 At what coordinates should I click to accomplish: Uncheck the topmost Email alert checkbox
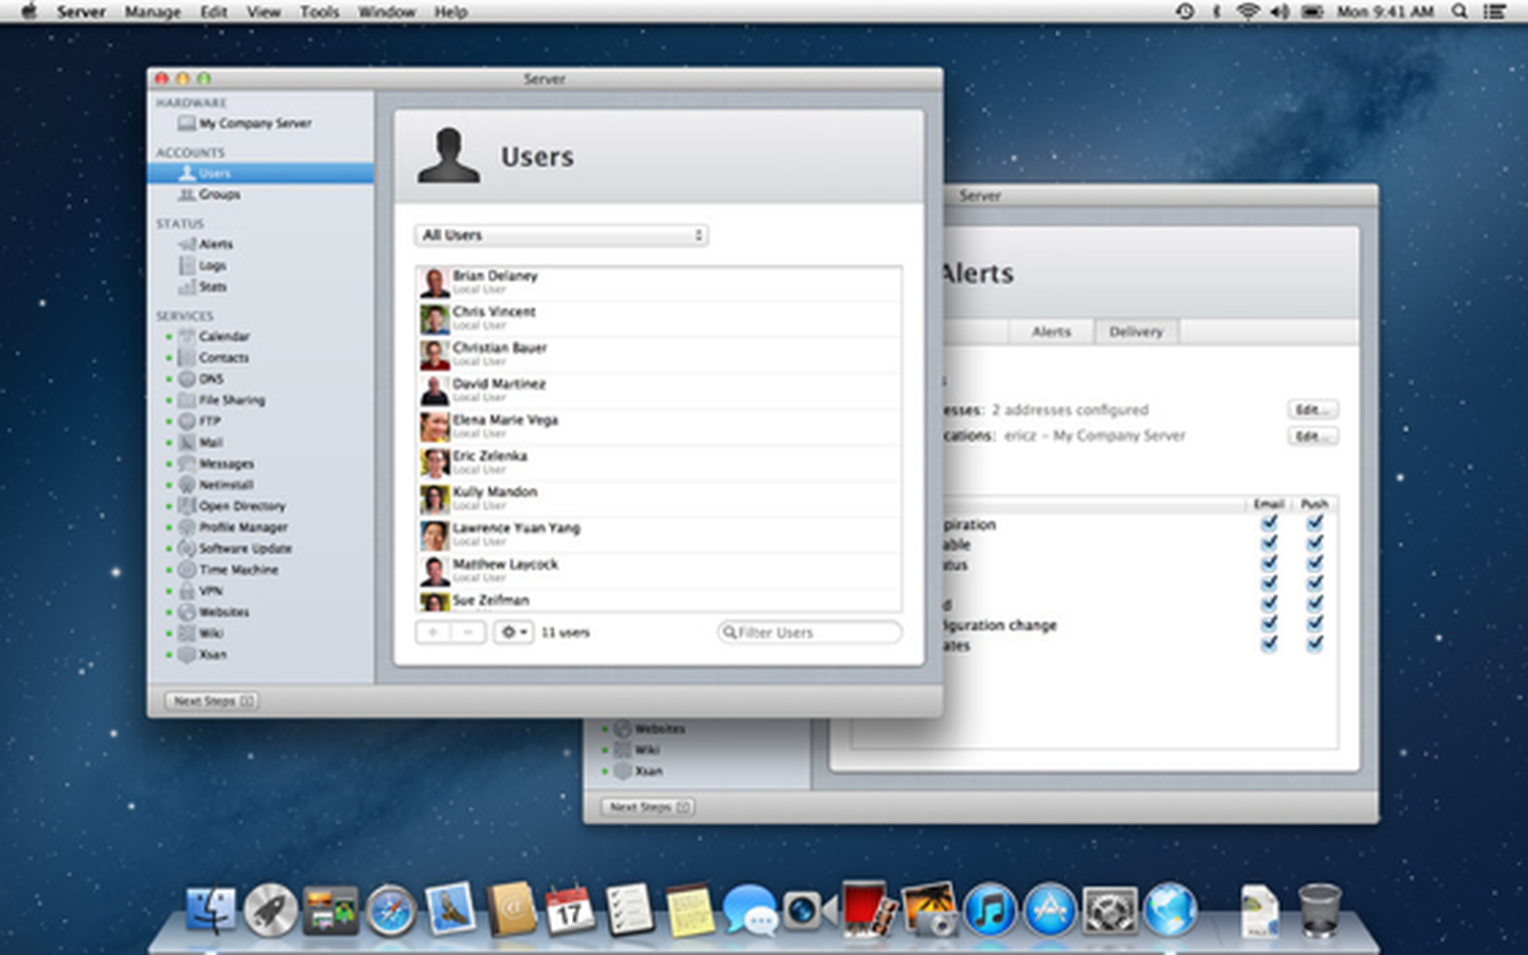coord(1269,522)
